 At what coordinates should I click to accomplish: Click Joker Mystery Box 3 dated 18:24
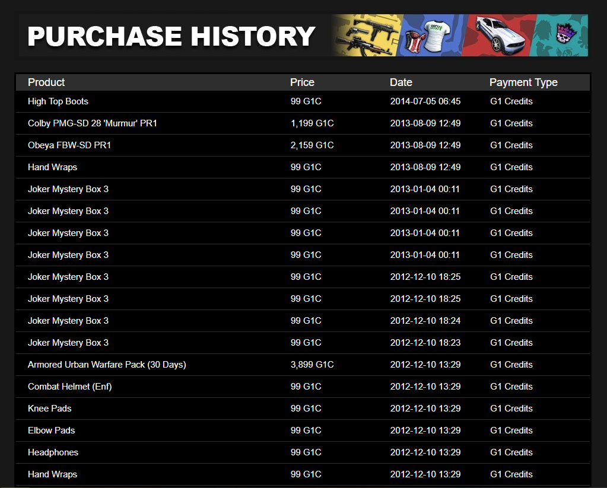click(68, 321)
